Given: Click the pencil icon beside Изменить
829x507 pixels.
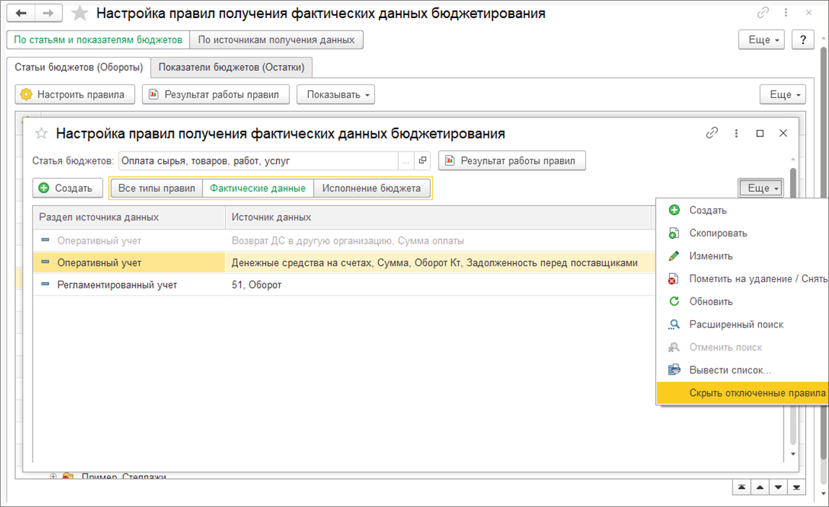Looking at the screenshot, I should click(x=674, y=256).
